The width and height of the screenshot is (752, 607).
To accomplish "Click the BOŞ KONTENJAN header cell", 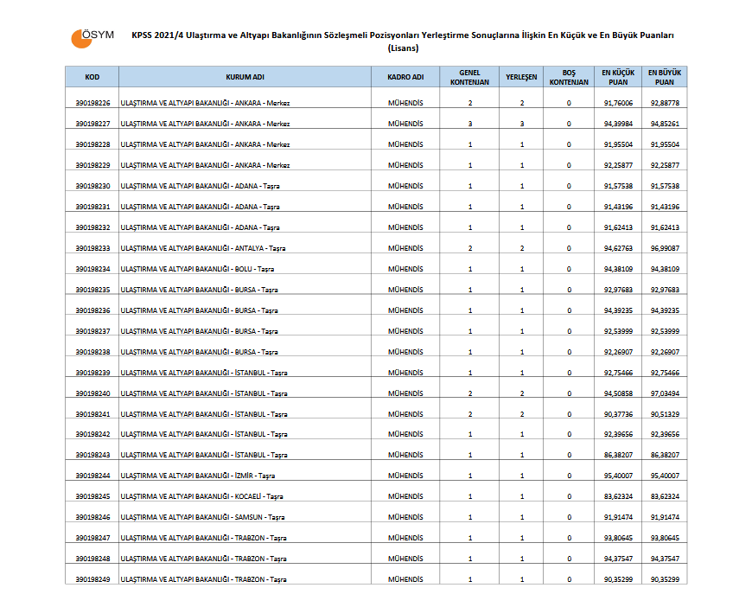I will click(x=569, y=77).
